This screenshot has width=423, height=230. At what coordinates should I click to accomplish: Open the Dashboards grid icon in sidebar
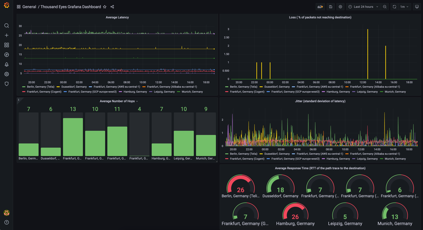point(6,45)
